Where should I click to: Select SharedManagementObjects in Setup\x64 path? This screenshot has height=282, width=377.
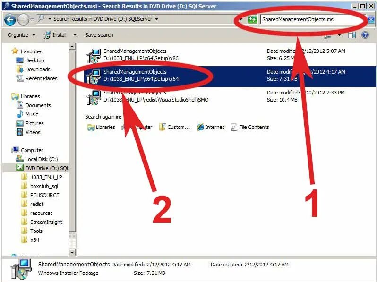coord(230,76)
